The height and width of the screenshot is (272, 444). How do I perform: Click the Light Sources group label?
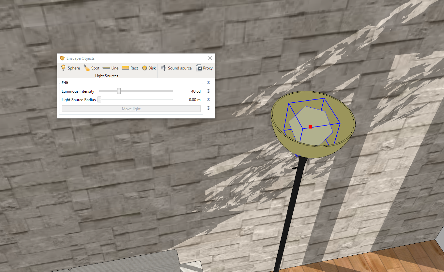[x=107, y=76]
